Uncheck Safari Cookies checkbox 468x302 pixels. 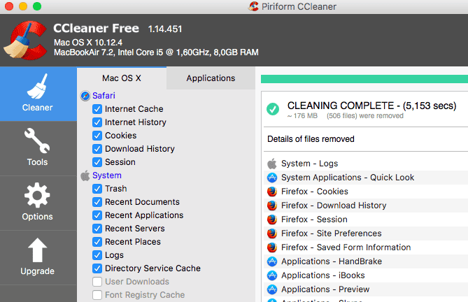(x=97, y=136)
